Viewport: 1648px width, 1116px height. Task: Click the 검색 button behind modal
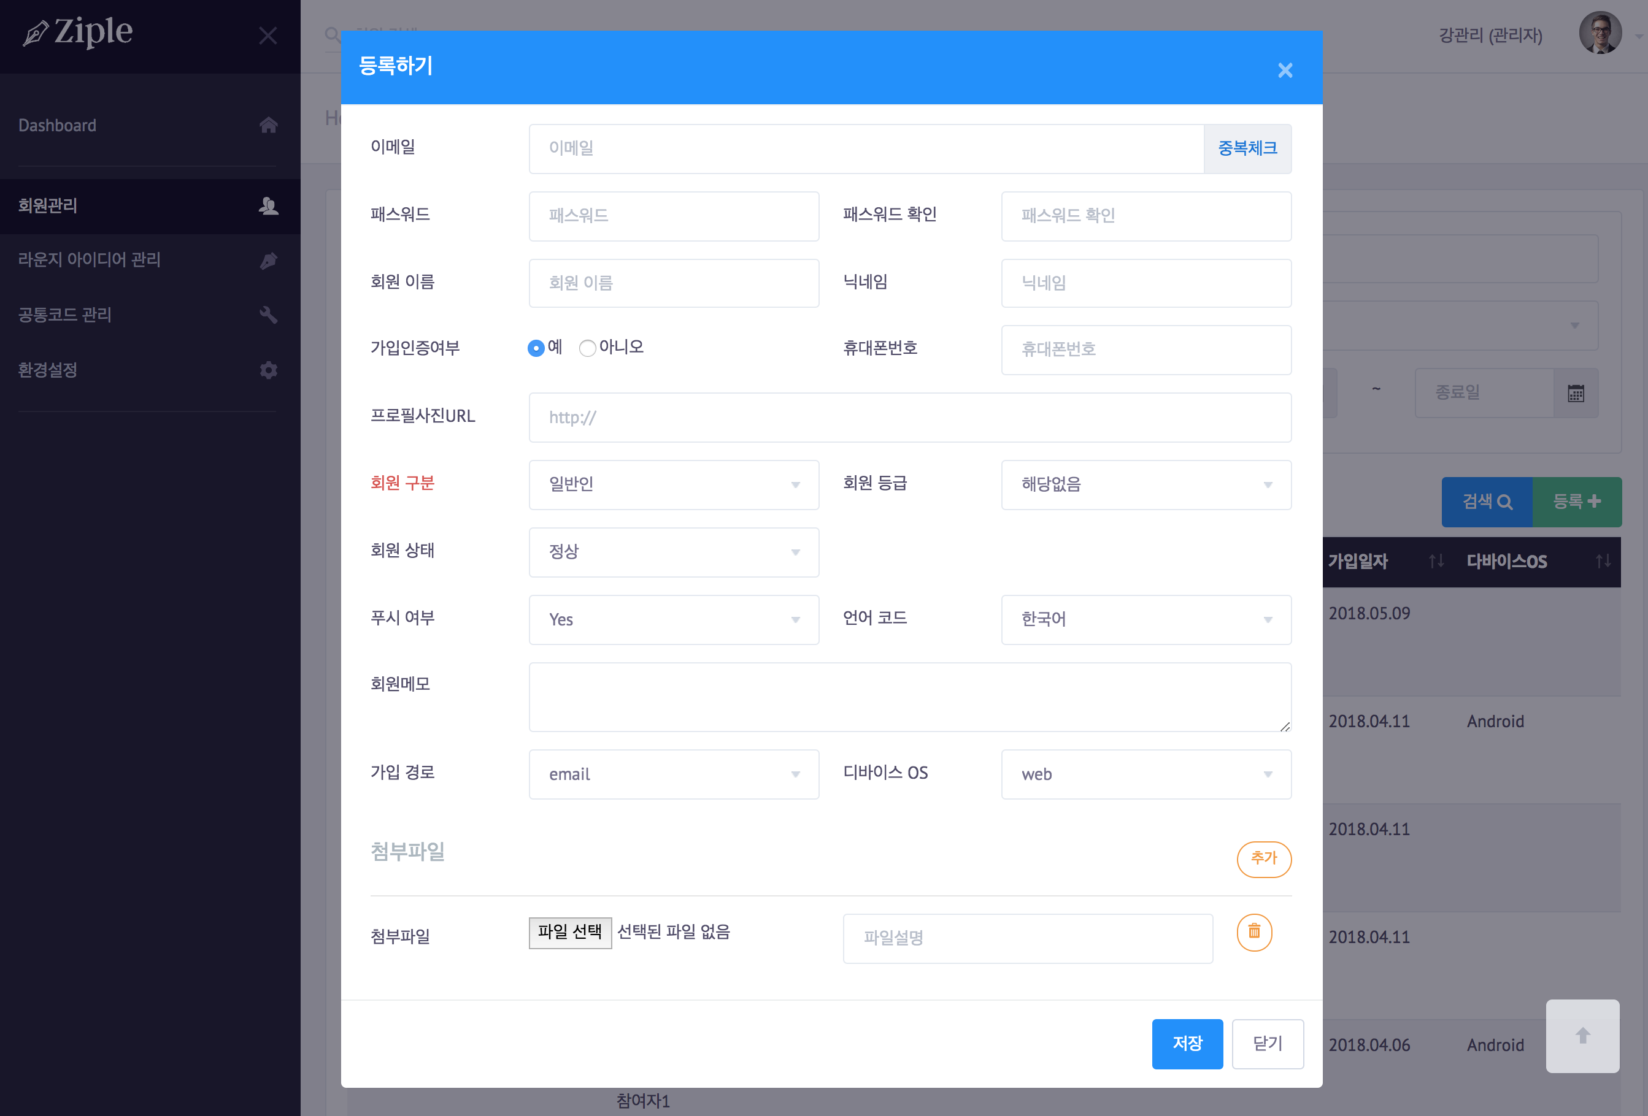1487,502
